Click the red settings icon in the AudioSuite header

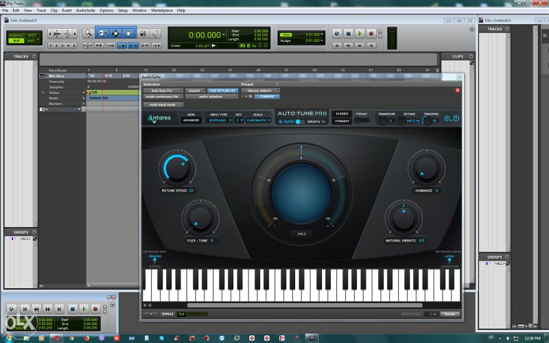tap(457, 91)
